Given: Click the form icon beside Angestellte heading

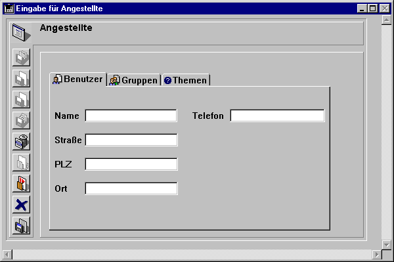Looking at the screenshot, I should pyautogui.click(x=21, y=32).
